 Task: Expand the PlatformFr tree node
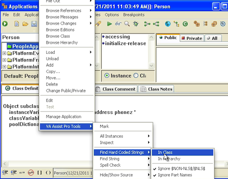tap(4, 60)
